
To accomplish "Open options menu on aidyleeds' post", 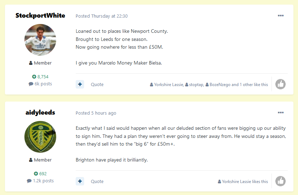I will 281,112.
